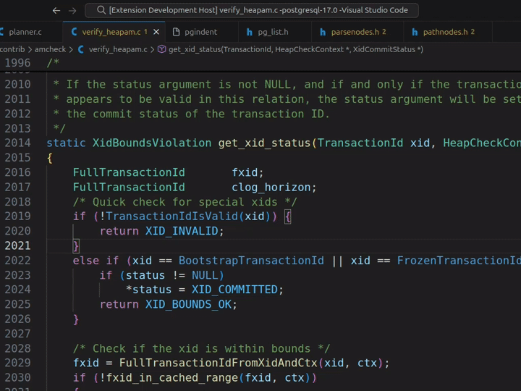Click the Go Back arrow
This screenshot has width=521, height=391.
(56, 10)
